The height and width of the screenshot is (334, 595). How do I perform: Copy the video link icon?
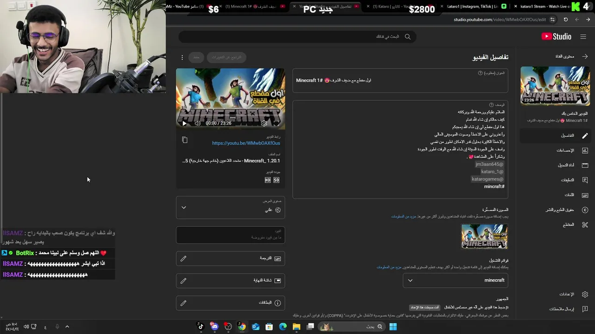[185, 140]
